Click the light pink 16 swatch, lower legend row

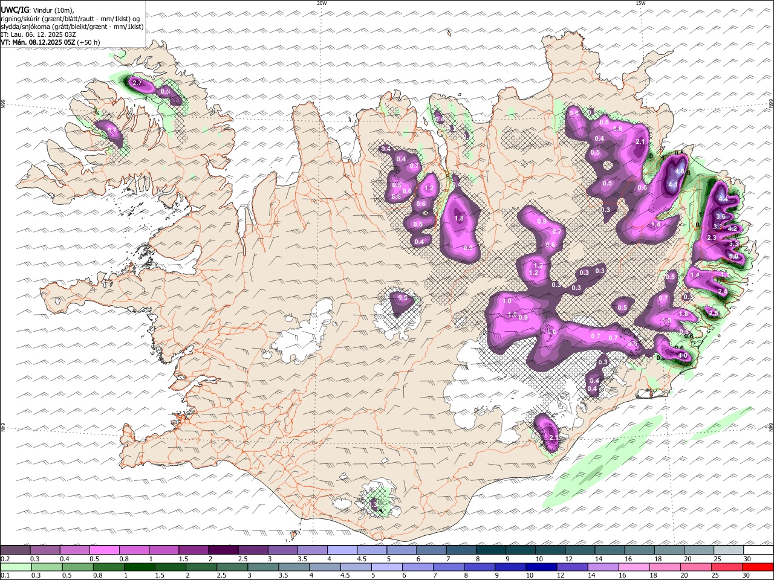point(634,567)
